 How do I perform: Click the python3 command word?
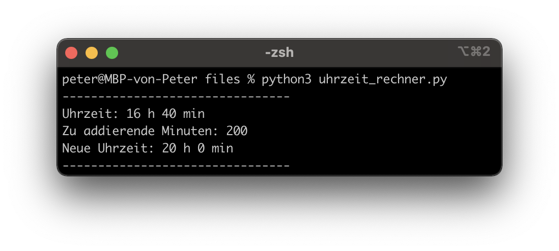pyautogui.click(x=286, y=80)
